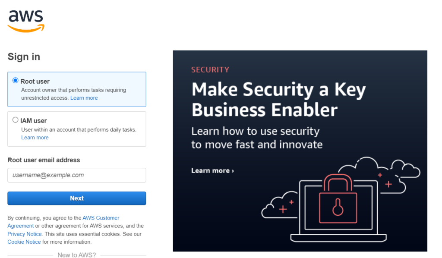
Task: Open Learn more link under IAM user
Action: pos(35,138)
